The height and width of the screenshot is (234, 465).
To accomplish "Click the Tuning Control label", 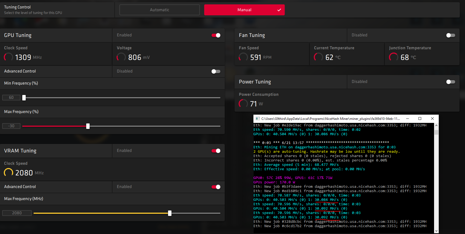I will click(x=17, y=7).
